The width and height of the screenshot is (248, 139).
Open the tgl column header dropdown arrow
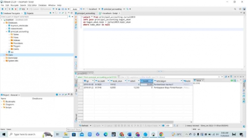[x=93, y=81]
